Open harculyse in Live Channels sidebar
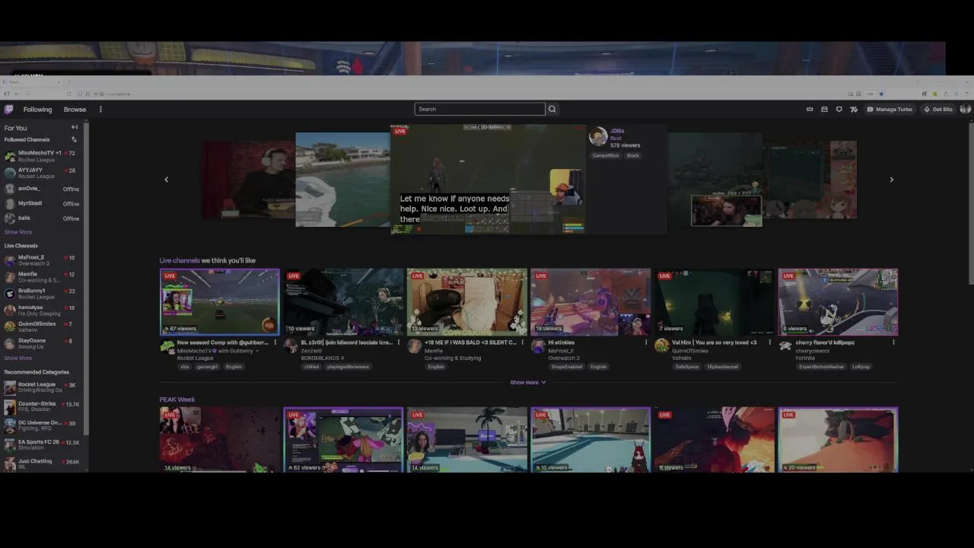The image size is (974, 548). (43, 310)
